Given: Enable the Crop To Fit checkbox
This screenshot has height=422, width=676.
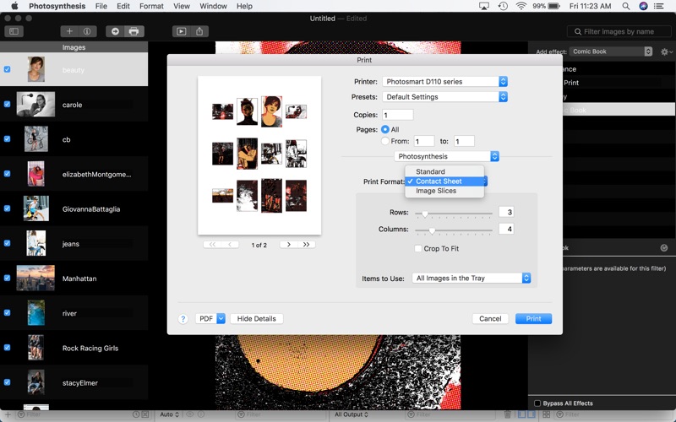Looking at the screenshot, I should click(417, 248).
